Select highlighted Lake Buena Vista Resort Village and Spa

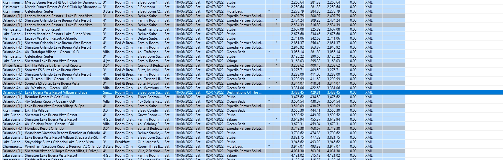coord(56,92)
